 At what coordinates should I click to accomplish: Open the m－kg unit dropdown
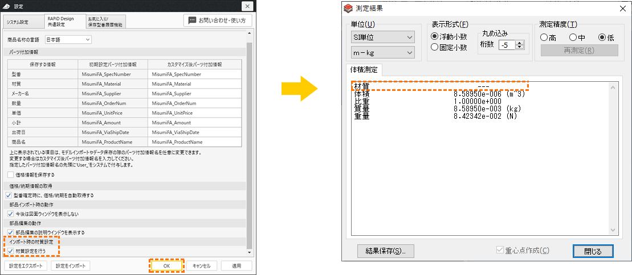click(x=383, y=53)
